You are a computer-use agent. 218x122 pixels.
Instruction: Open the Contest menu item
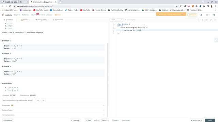click(x=42, y=15)
